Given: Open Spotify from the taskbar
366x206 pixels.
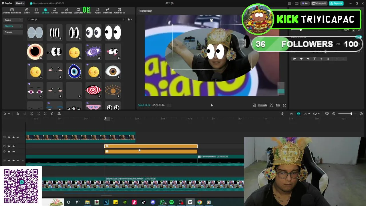Looking at the screenshot, I should (x=172, y=202).
